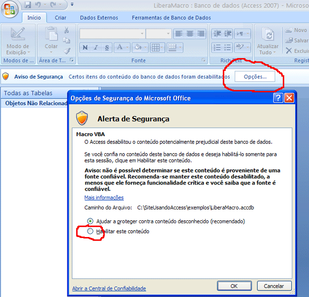Click the Atualizar Tudo button
Viewport: 309px width, 297px height.
[x=267, y=41]
